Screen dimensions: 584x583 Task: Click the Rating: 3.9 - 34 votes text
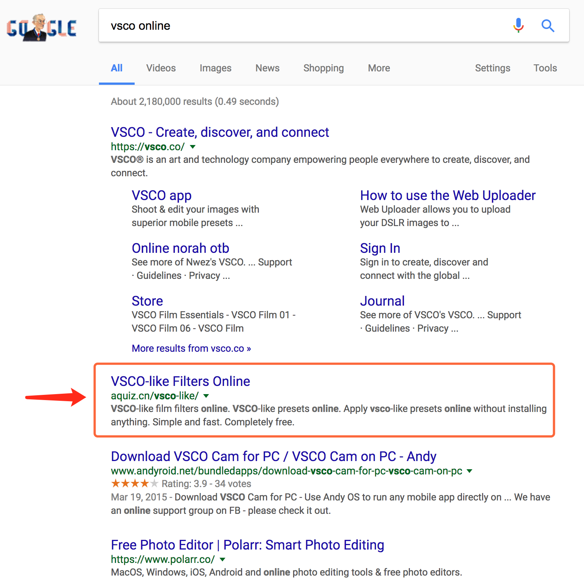[x=206, y=484]
